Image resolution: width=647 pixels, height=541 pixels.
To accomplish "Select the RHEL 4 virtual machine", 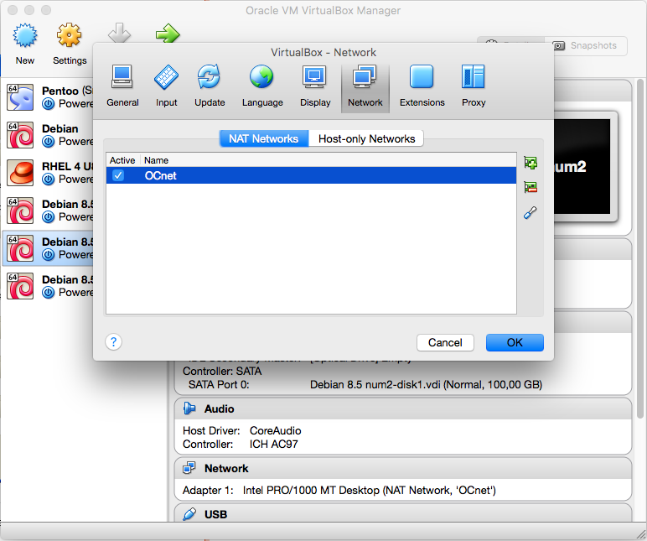I will (48, 173).
